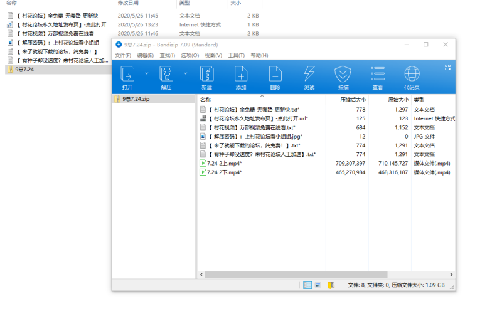Sort by the 压缩后大小 column header
Screen dimensions: 502x321
point(352,100)
